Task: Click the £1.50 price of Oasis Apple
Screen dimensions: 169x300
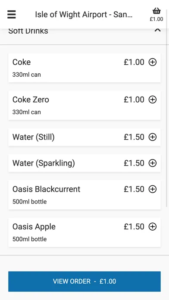Action: click(134, 227)
